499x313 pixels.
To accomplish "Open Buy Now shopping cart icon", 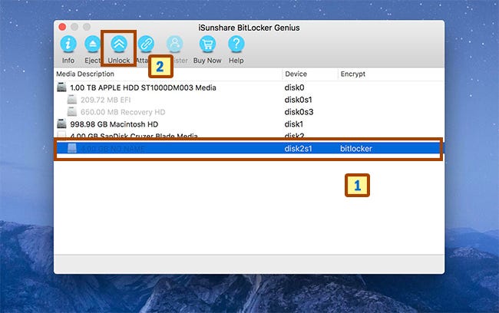I will 207,44.
